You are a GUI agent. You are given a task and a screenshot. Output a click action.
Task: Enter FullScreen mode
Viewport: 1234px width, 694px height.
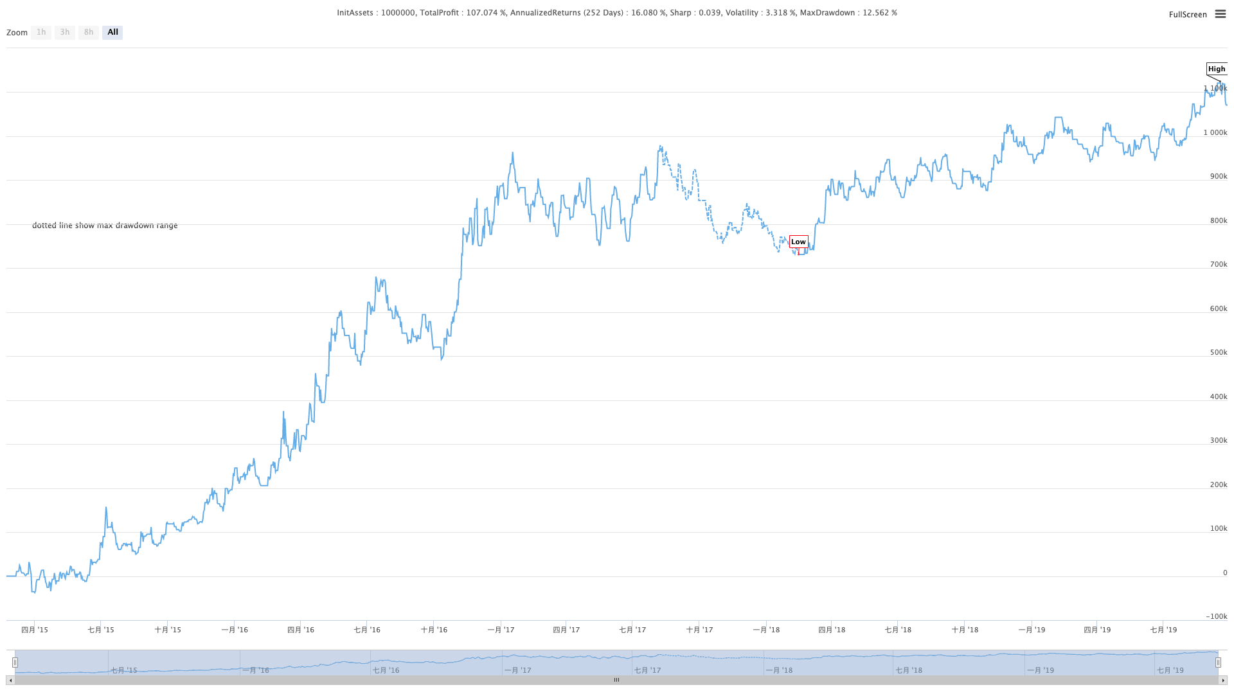(1187, 14)
